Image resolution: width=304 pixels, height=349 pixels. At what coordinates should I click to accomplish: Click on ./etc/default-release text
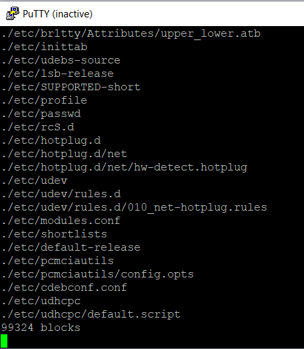tap(71, 247)
